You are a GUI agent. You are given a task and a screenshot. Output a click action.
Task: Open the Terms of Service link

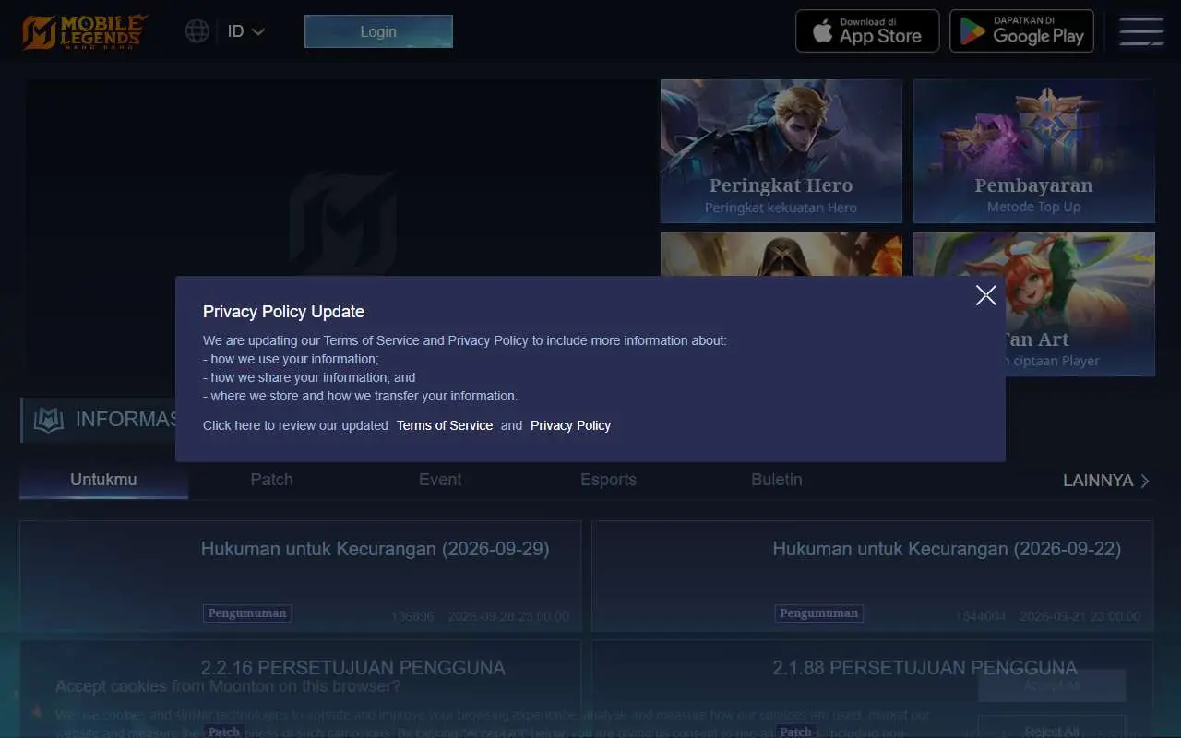445,425
